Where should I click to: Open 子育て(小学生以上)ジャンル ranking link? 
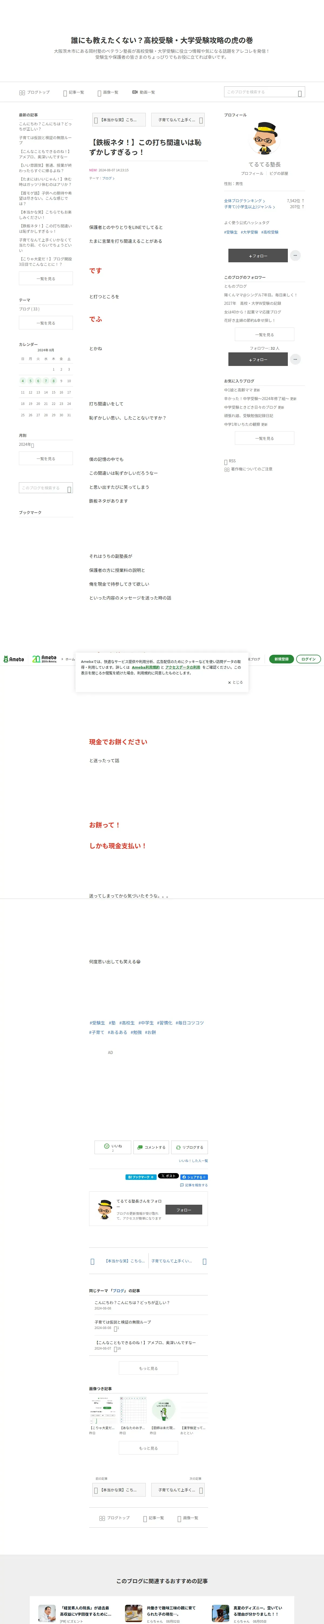(249, 207)
